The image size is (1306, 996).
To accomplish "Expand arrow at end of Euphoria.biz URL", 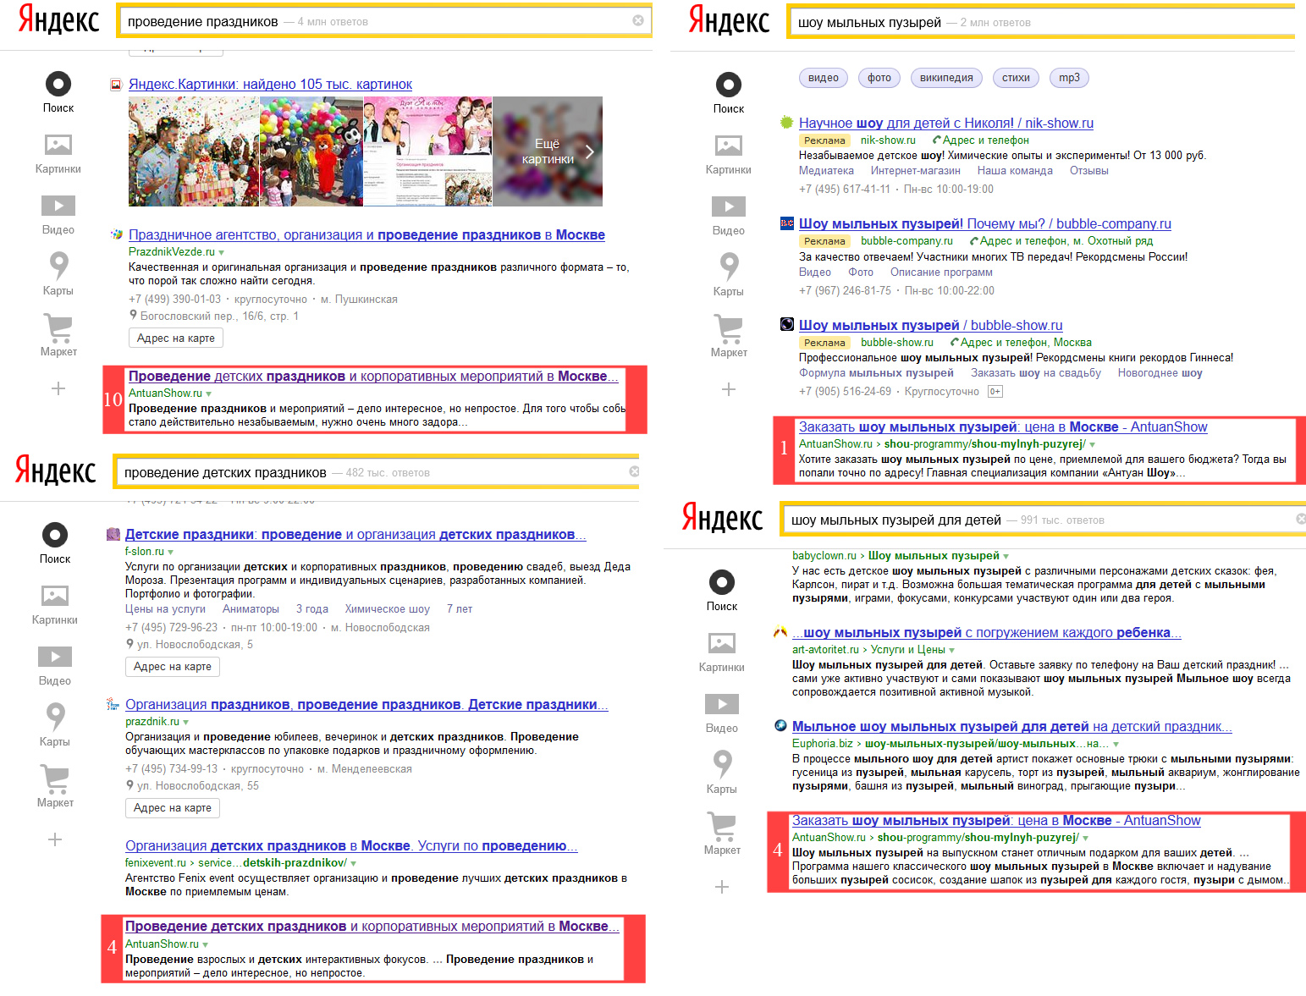I will (1116, 744).
